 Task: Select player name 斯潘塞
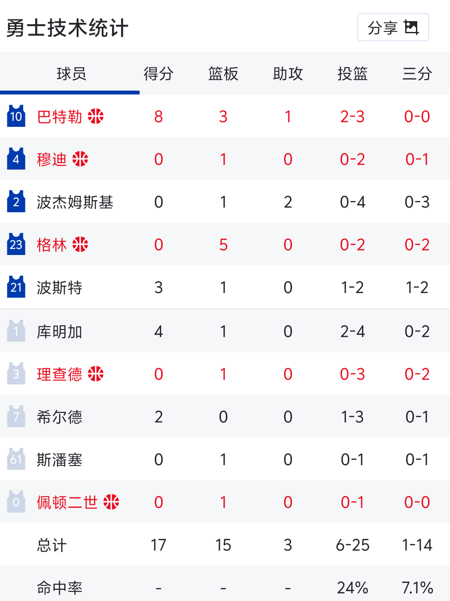tap(59, 459)
